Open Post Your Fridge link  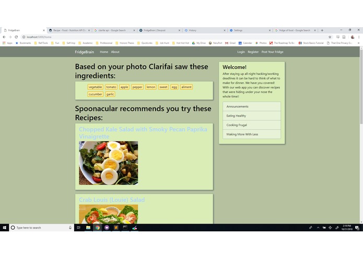click(x=272, y=52)
